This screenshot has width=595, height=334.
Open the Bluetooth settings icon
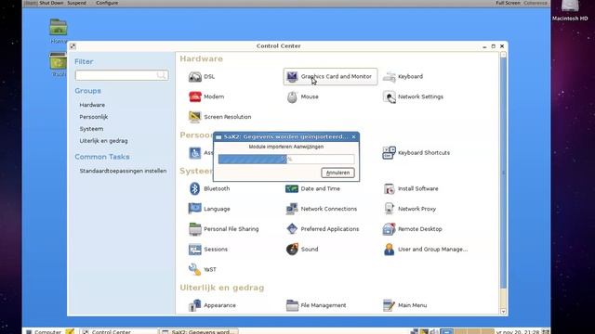click(x=209, y=188)
